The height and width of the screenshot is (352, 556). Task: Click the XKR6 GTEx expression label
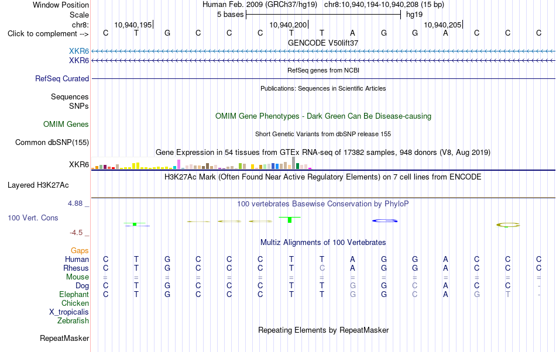[x=79, y=165]
